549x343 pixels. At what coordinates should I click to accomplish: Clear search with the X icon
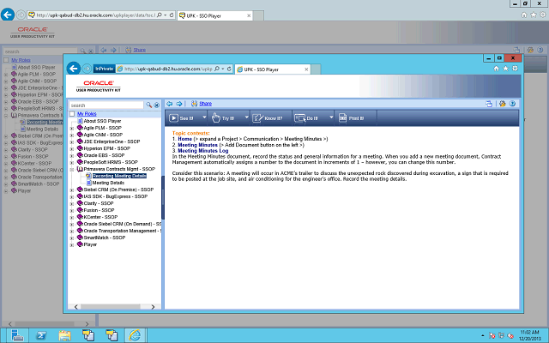[x=157, y=105]
